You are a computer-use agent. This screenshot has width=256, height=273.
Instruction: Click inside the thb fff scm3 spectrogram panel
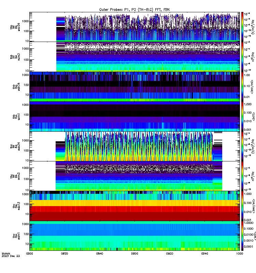pos(134,57)
